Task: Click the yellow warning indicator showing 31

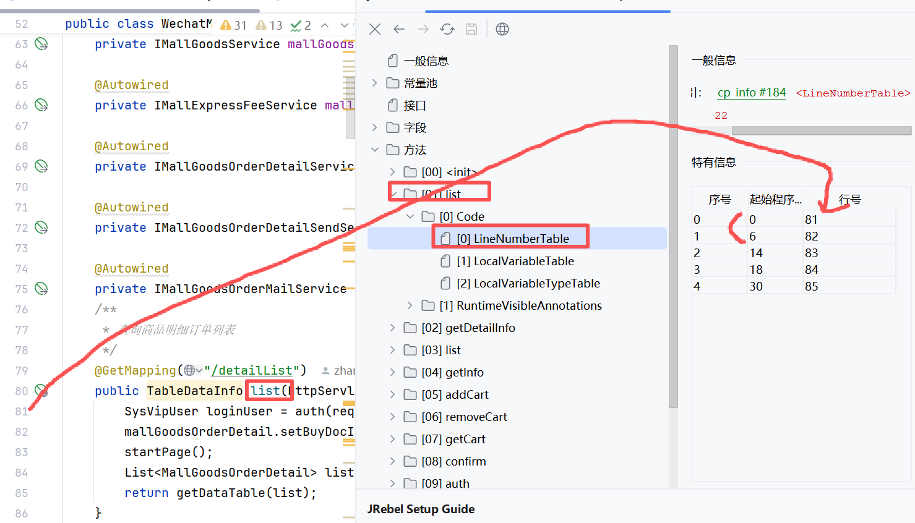Action: [x=234, y=25]
